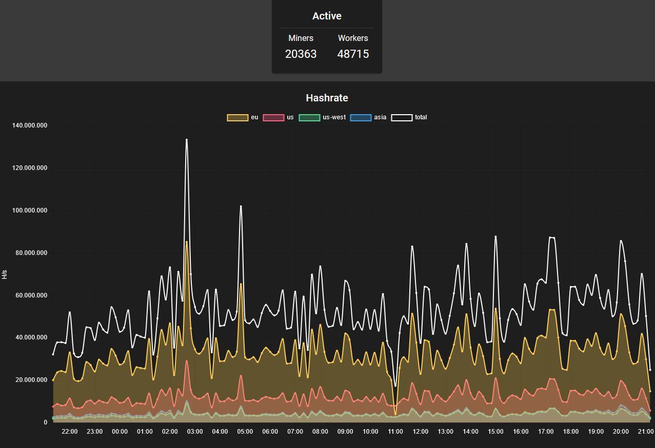Click the 08:00 time axis label

pyautogui.click(x=320, y=432)
